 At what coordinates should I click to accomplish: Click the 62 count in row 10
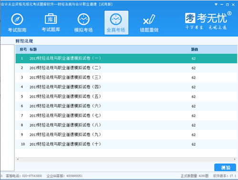(x=194, y=145)
